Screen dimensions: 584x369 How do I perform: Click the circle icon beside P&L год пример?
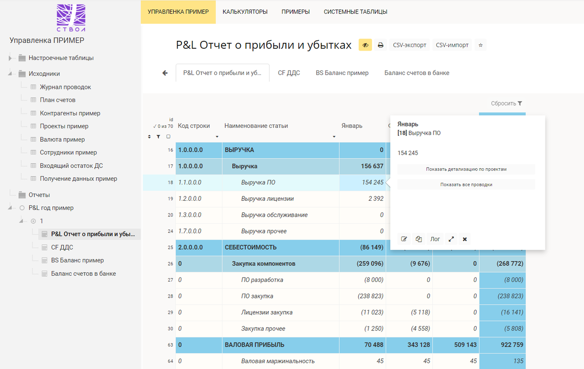tap(22, 208)
